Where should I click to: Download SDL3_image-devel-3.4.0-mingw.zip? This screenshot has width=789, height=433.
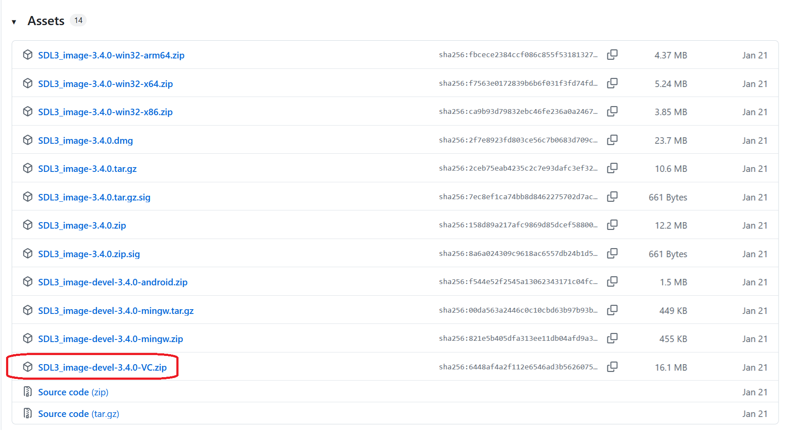[x=110, y=339]
